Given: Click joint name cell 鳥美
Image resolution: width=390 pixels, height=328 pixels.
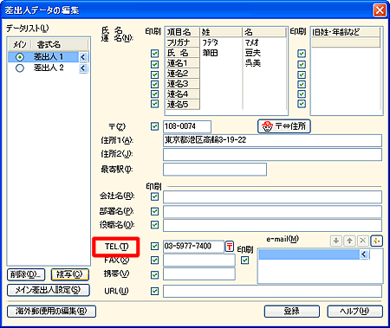Looking at the screenshot, I should 253,63.
